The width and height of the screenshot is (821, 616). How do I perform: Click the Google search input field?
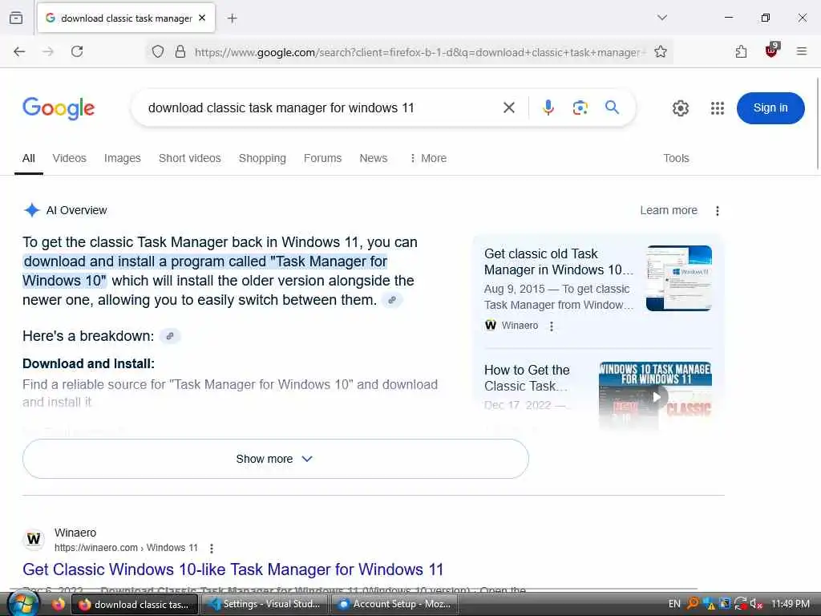319,108
